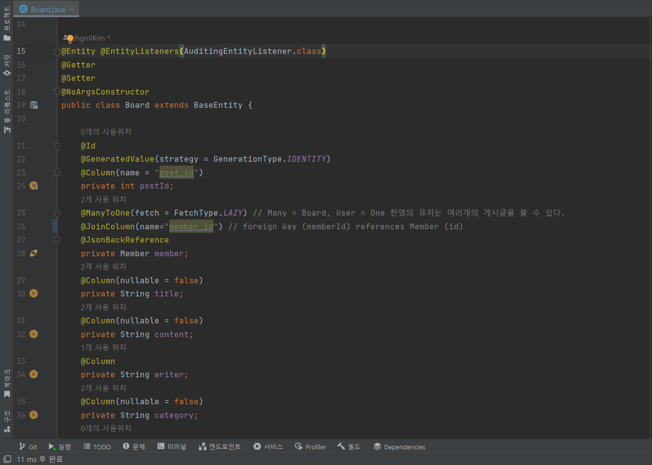The width and height of the screenshot is (652, 465).
Task: Collapse the fold marker at @JsonBackReference line 27
Action: (57, 240)
